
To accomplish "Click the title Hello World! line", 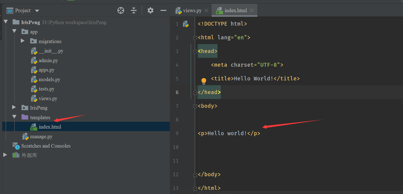I will coord(255,79).
